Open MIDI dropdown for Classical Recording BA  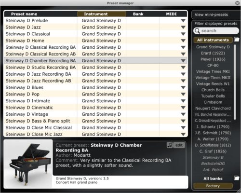183,47
